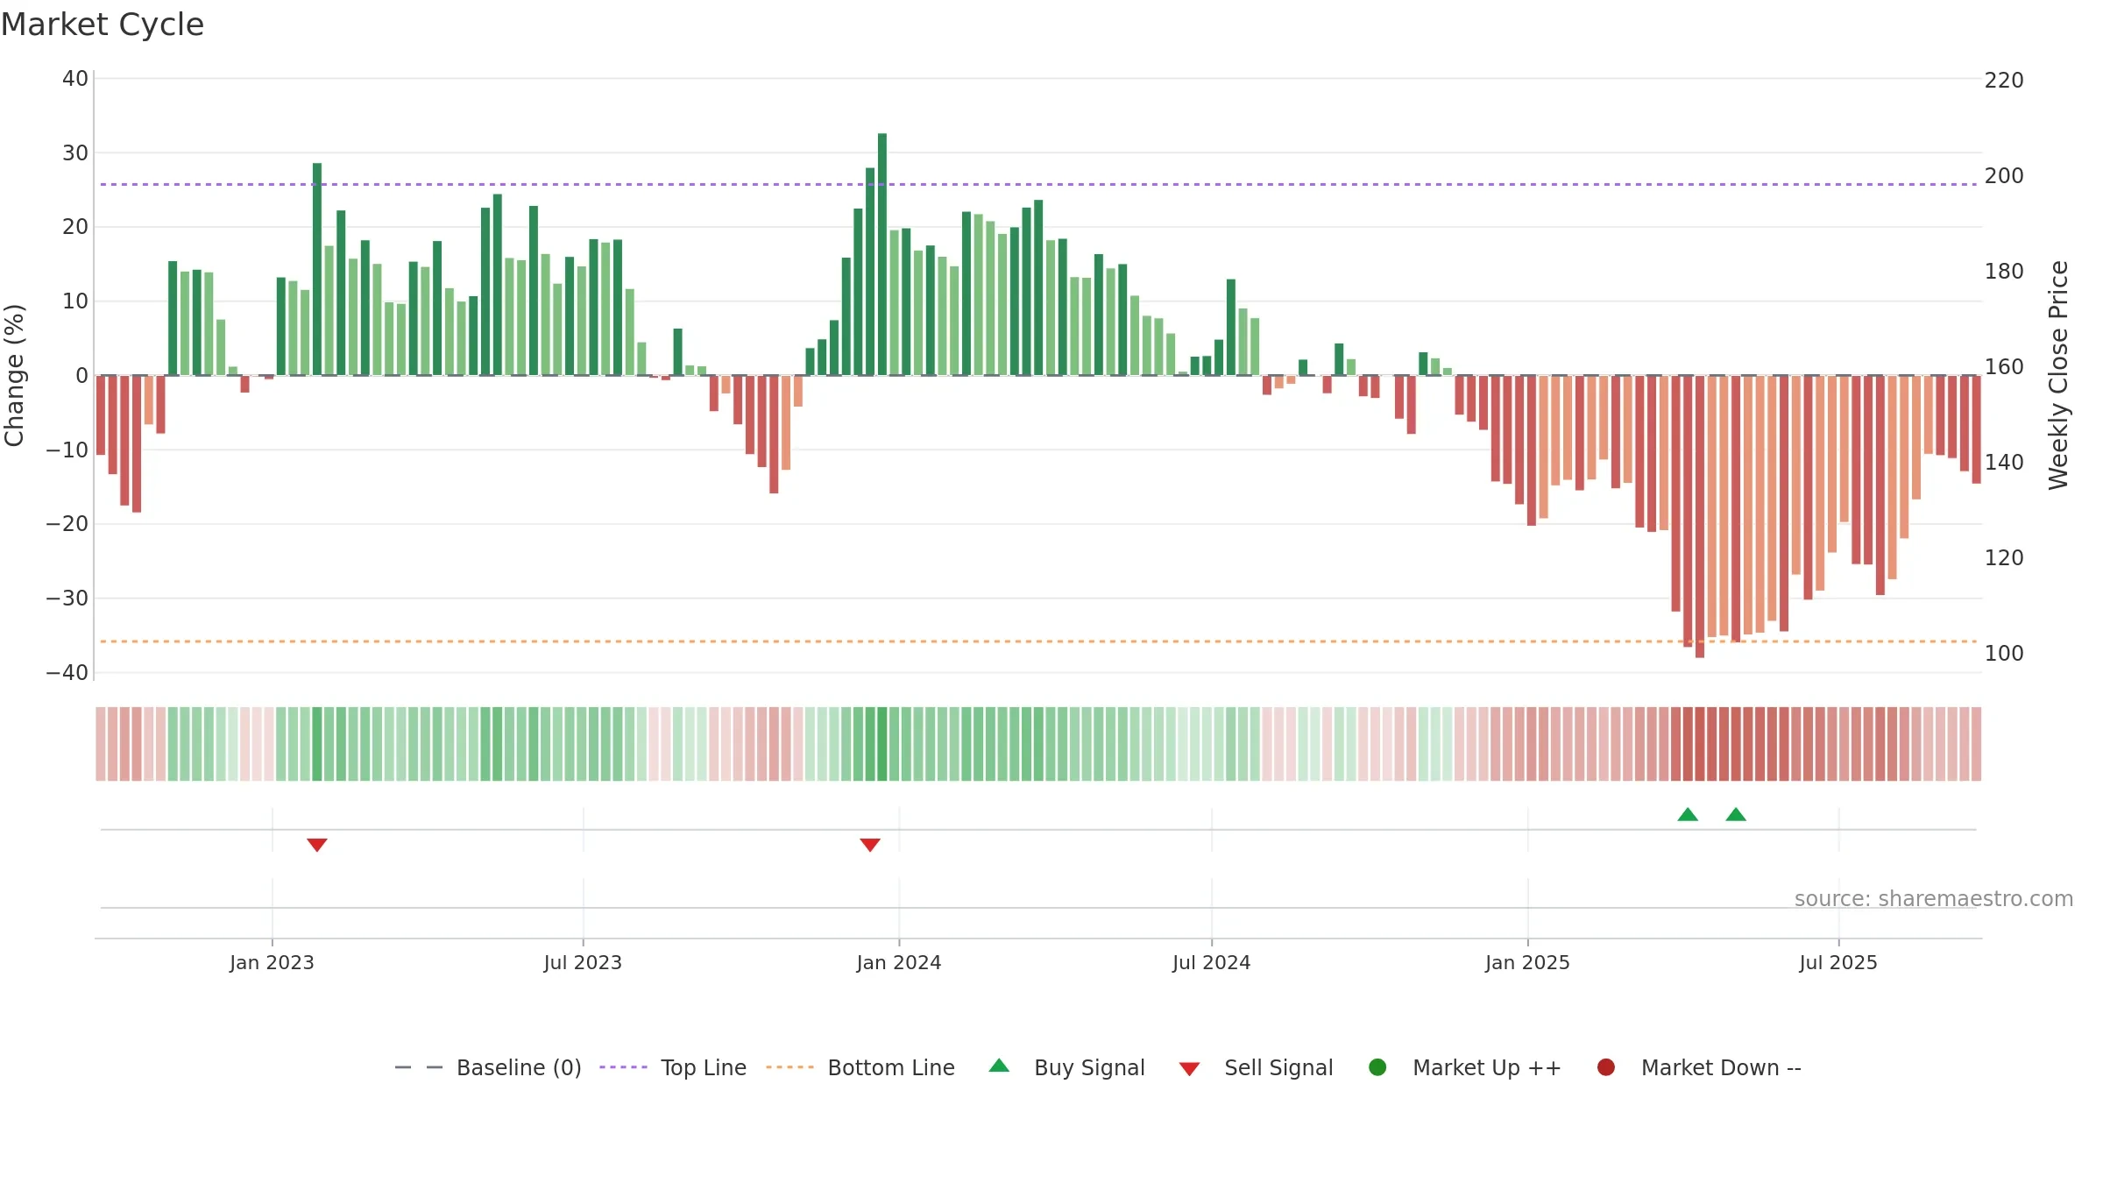This screenshot has height=1183, width=2103.
Task: Click the darkest green heat strip cell near Jan 2024
Action: (882, 743)
